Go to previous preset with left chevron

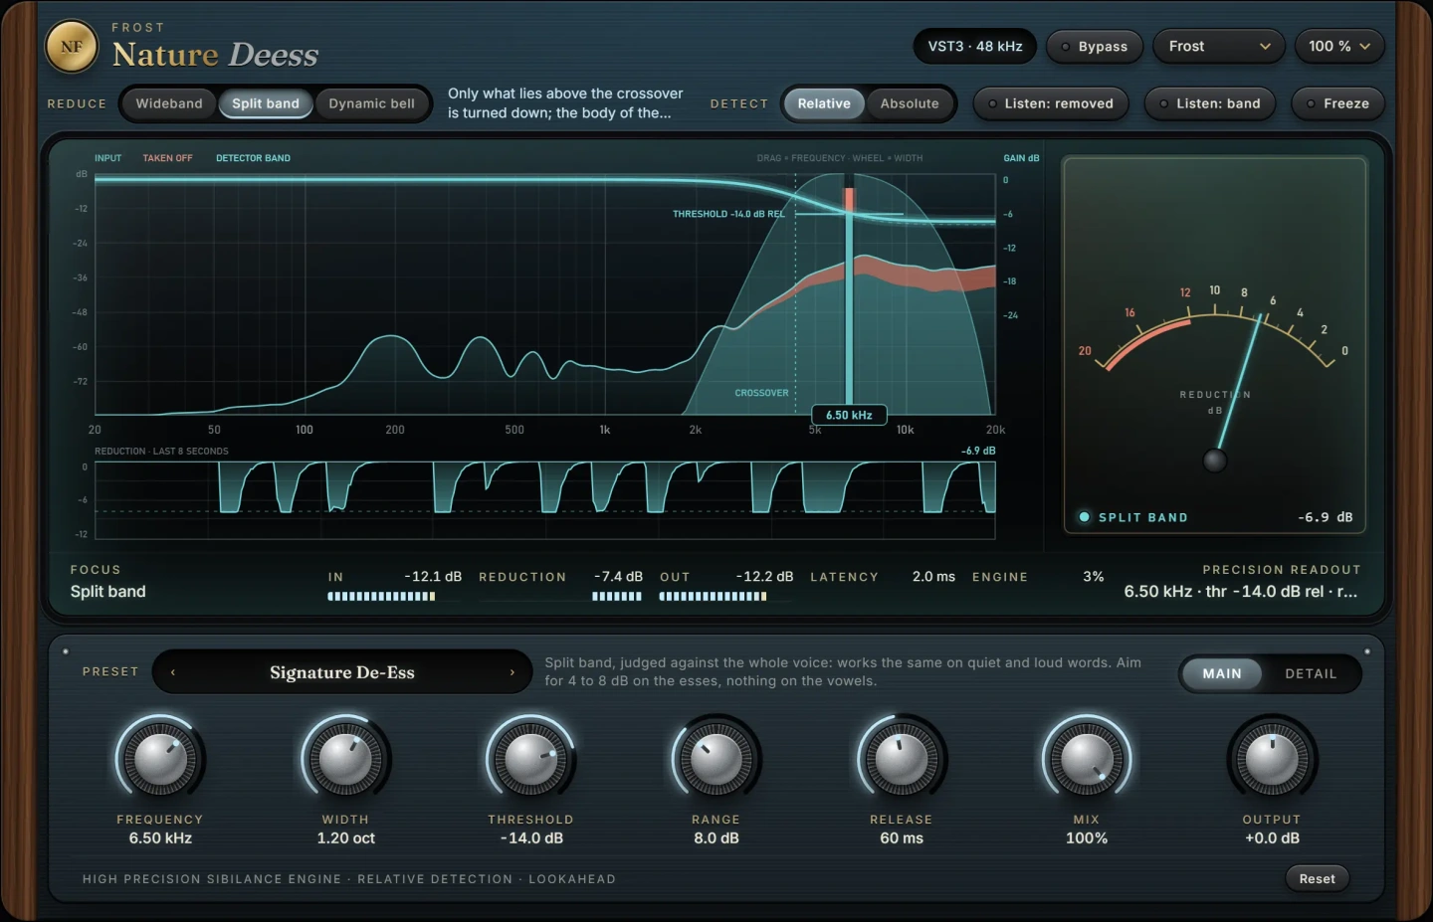click(173, 672)
